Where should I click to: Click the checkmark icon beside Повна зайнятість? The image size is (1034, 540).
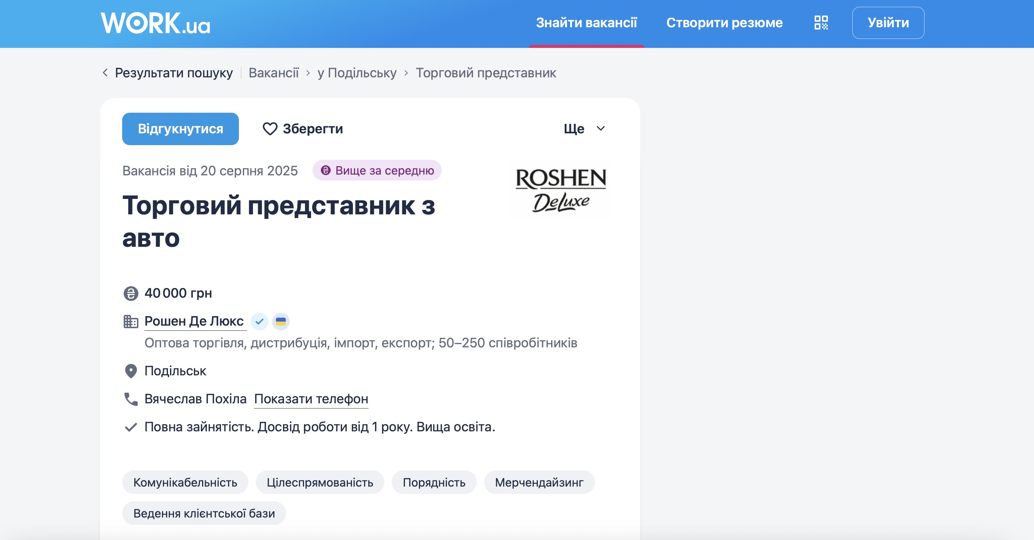pyautogui.click(x=131, y=427)
